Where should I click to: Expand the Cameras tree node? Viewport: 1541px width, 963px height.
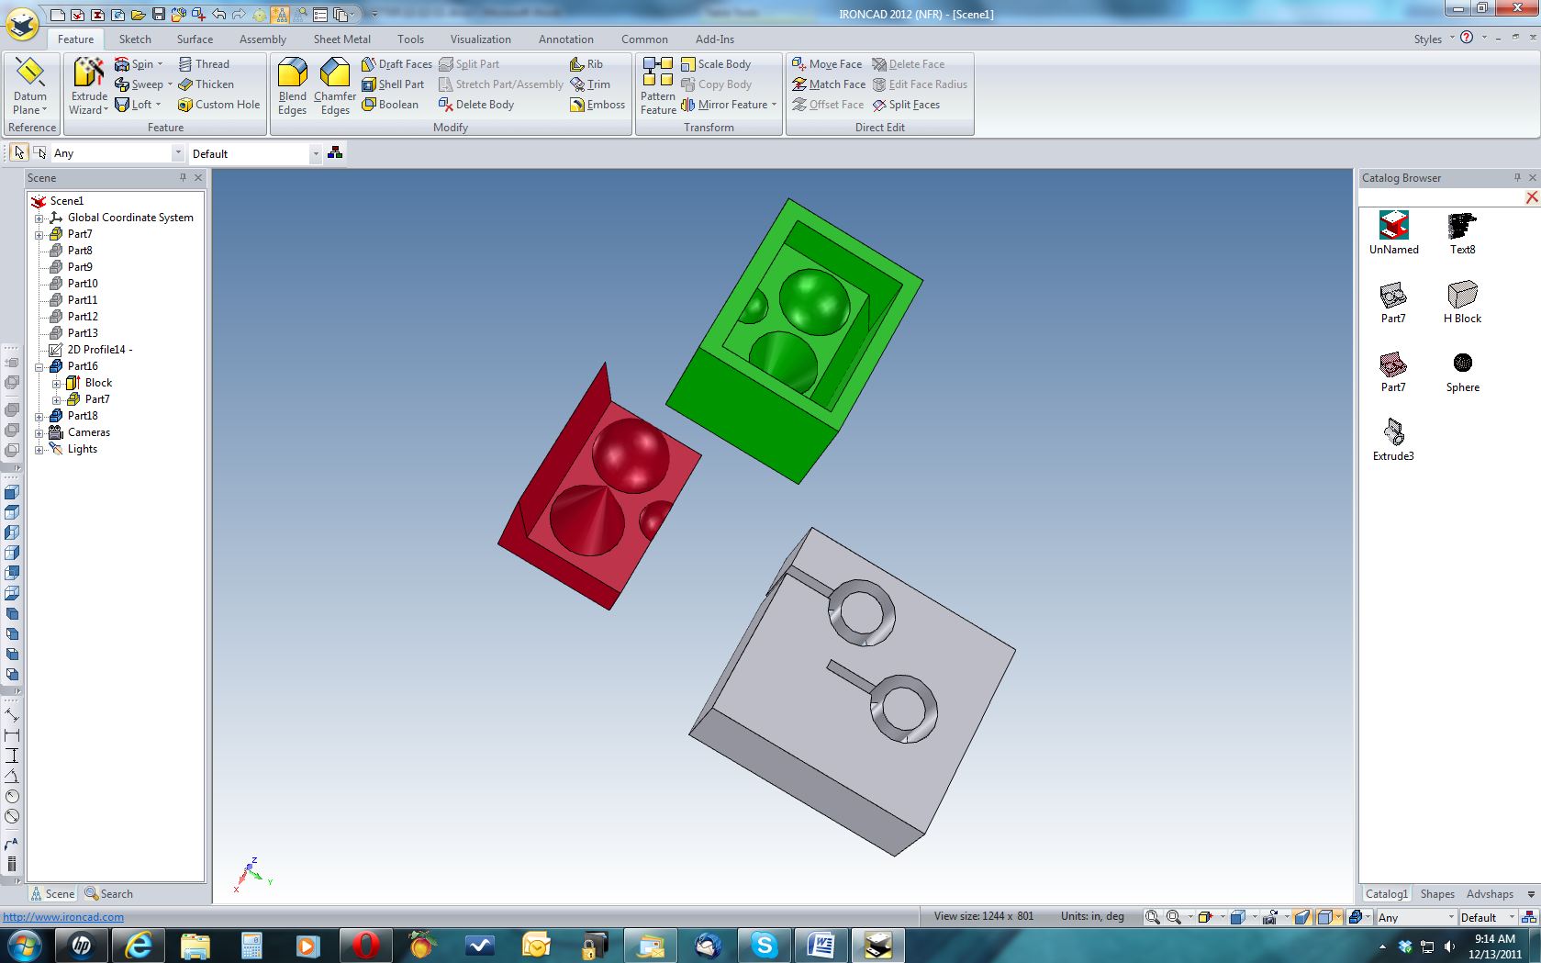click(x=39, y=432)
